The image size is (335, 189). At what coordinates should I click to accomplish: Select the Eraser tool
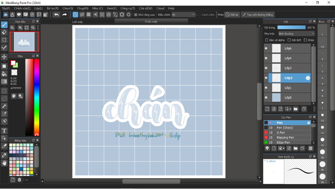pyautogui.click(x=4, y=32)
